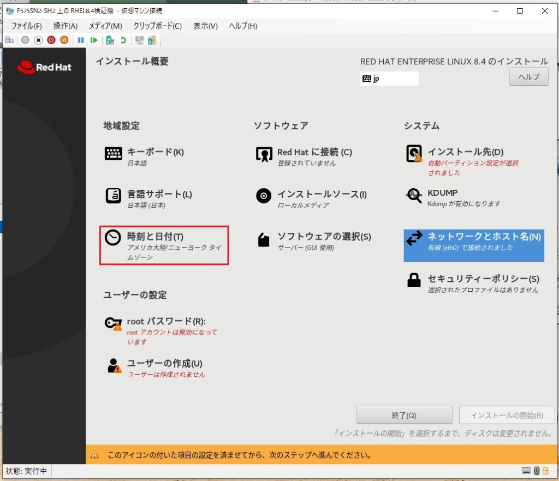Click the インストール概要 heading

(132, 61)
